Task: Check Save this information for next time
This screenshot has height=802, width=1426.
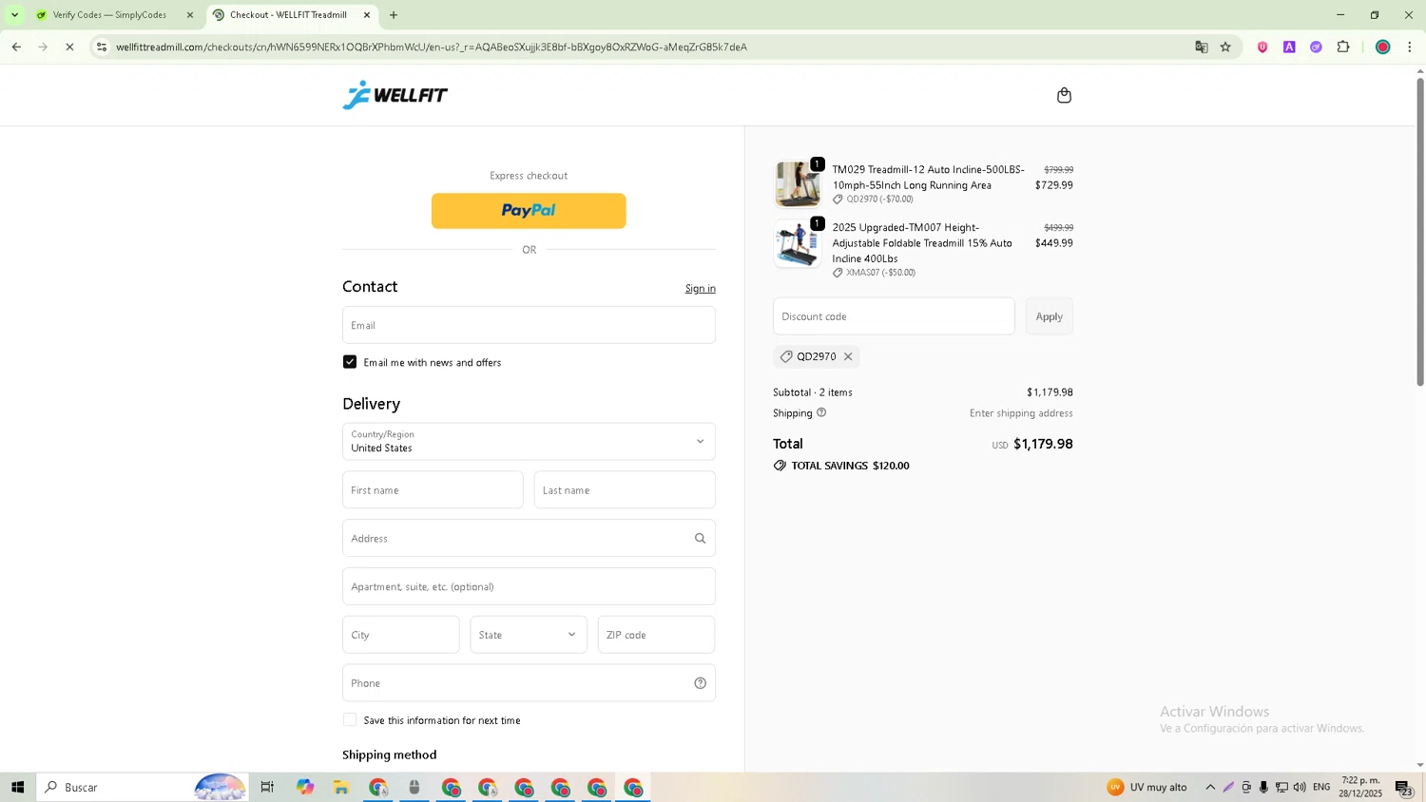Action: point(350,720)
